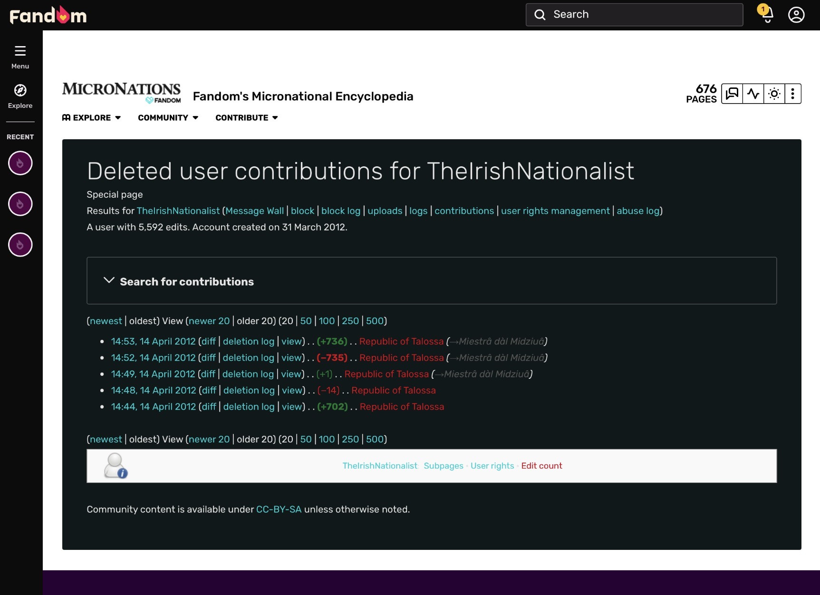The width and height of the screenshot is (820, 595).
Task: Open the User rights footer link
Action: click(492, 466)
